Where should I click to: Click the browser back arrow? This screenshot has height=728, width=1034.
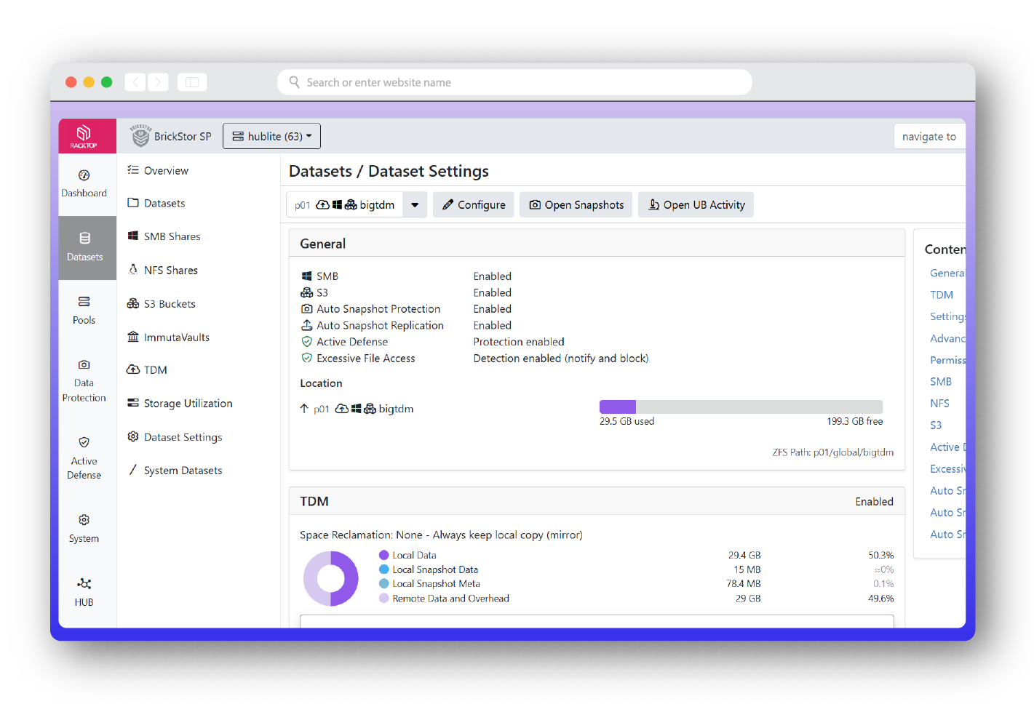(135, 82)
